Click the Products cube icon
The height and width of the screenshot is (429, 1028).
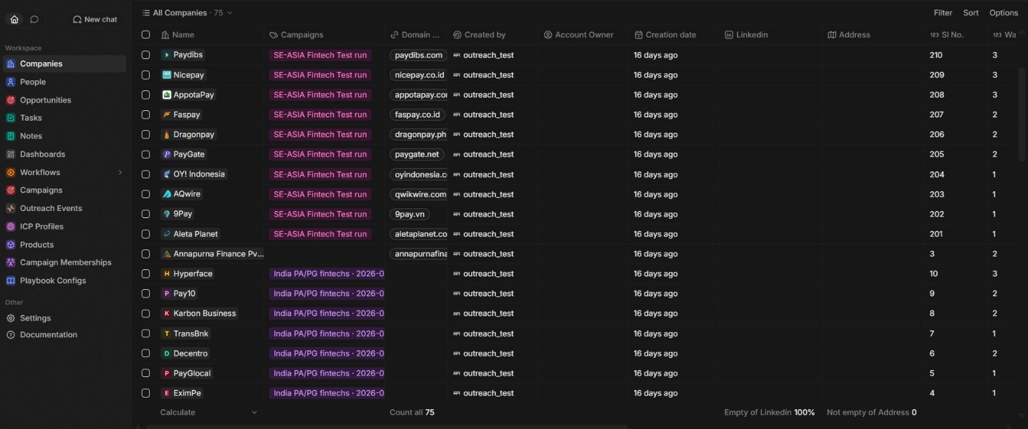pos(10,244)
